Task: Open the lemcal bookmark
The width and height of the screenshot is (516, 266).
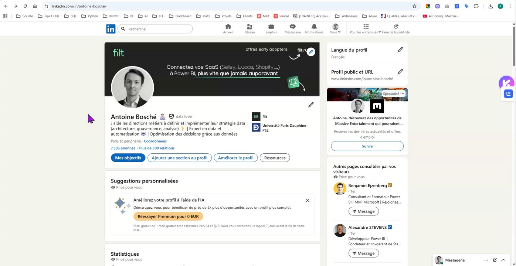Action: coord(281,16)
